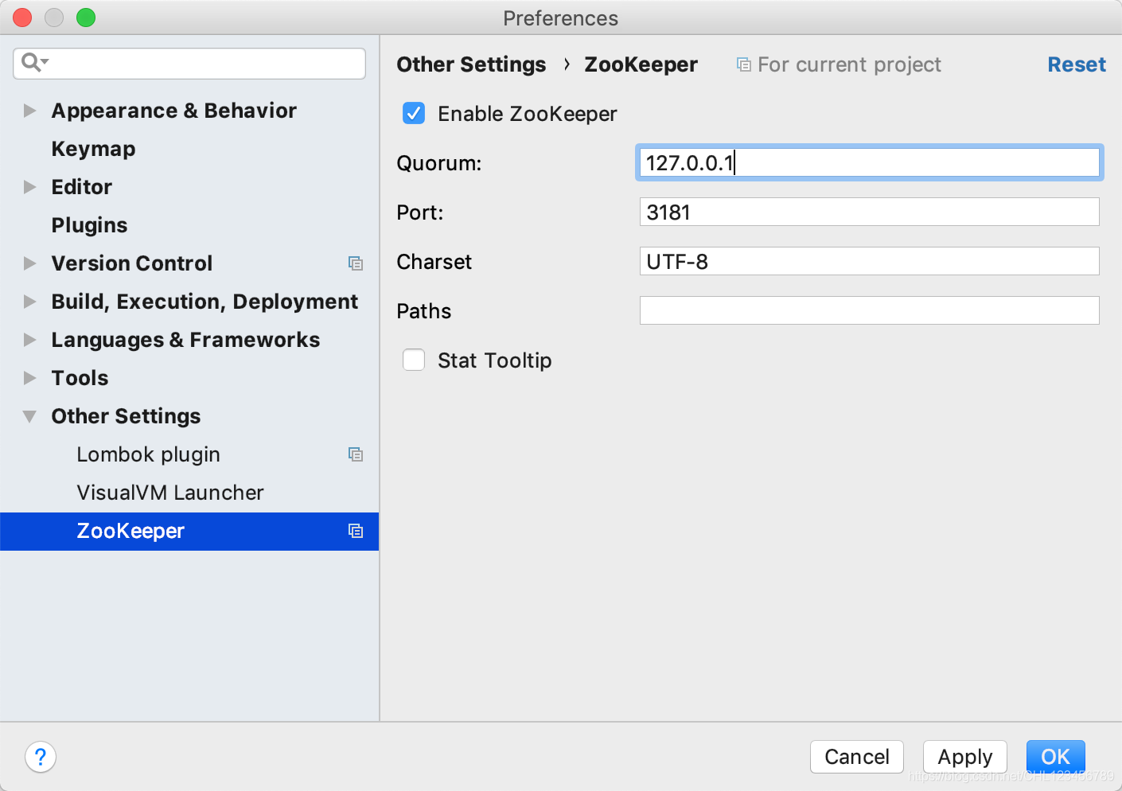This screenshot has width=1122, height=791.
Task: Click the Port field showing 3181
Action: pyautogui.click(x=869, y=212)
